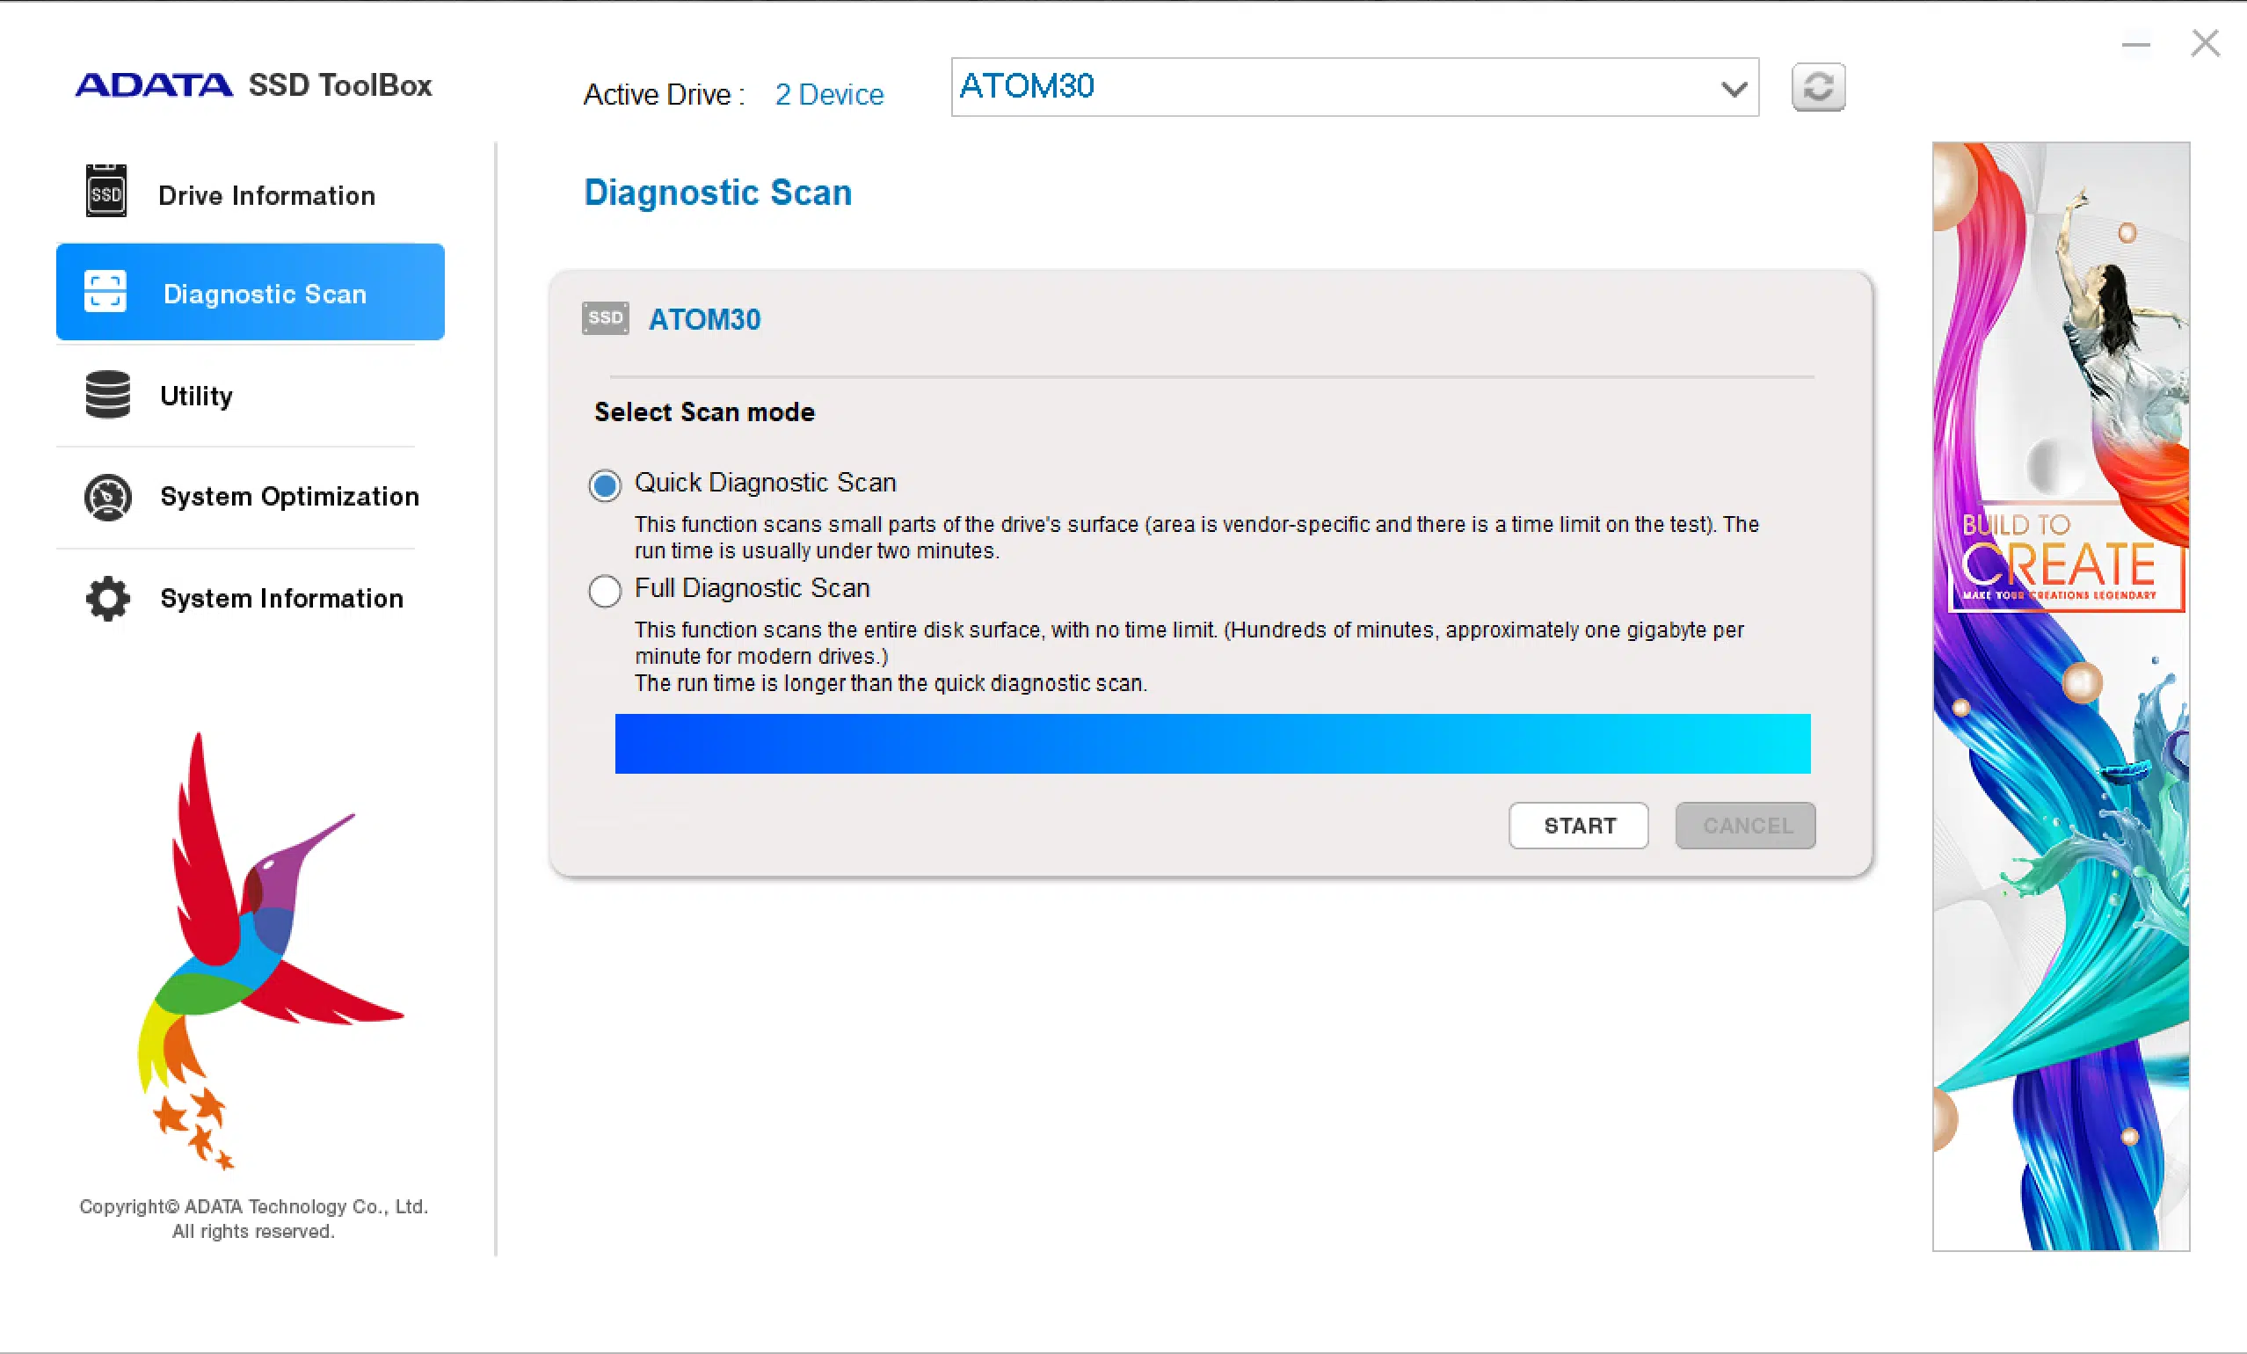Click the Select Scan mode label
Viewport: 2247px width, 1354px height.
point(704,412)
